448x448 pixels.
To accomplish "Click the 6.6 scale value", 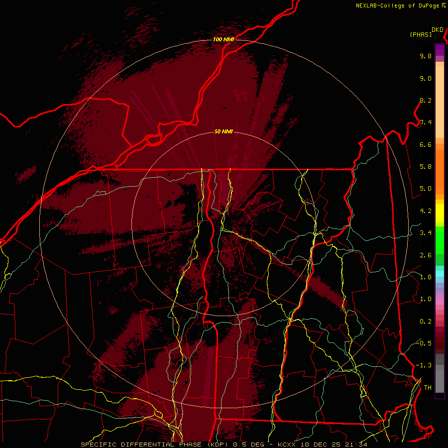I will (x=426, y=144).
